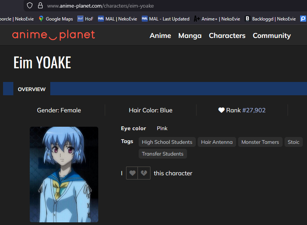Click the Hair Antenna tag
The image size is (307, 225).
(217, 142)
